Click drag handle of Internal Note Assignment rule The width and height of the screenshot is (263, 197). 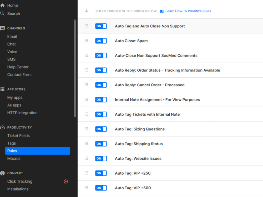[87, 99]
